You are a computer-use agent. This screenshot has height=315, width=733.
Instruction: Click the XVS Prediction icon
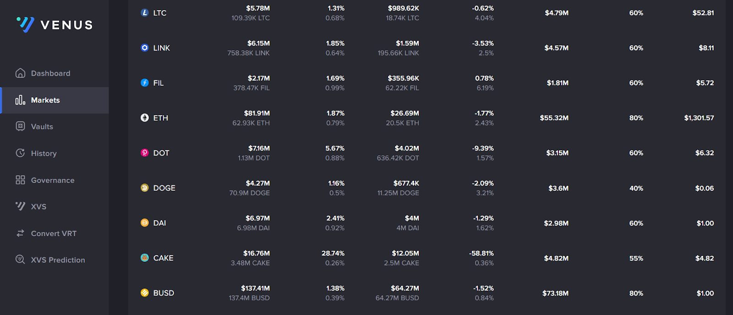(20, 260)
